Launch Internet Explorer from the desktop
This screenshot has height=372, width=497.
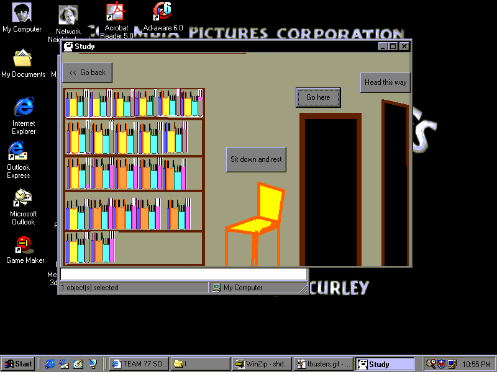coord(24,107)
